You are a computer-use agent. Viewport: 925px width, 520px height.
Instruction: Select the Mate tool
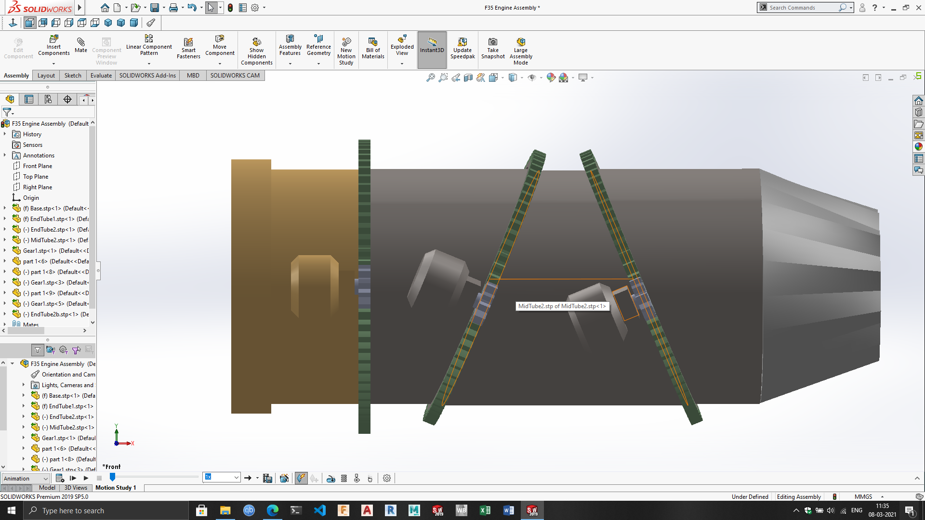point(81,44)
